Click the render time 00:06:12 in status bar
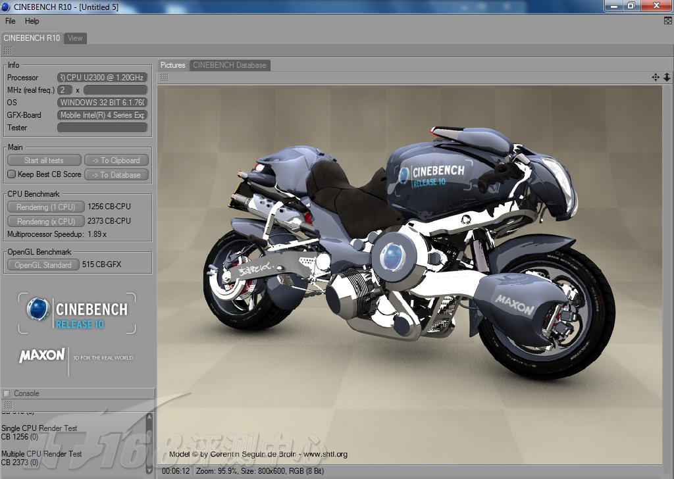This screenshot has height=479, width=674. point(175,471)
